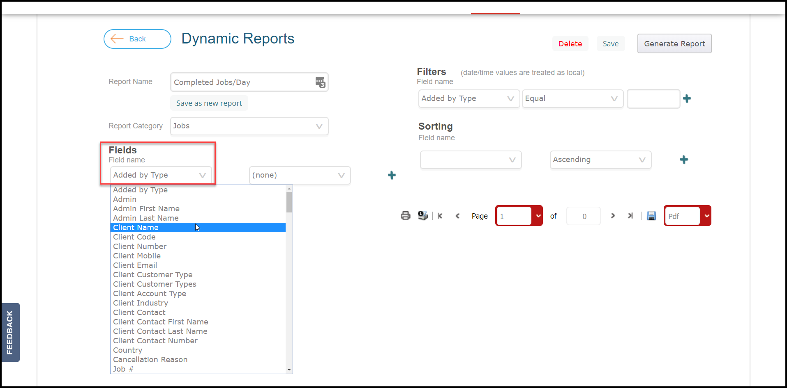Screen dimensions: 787x388
Task: Click the icon inside Report Name field
Action: (x=321, y=82)
